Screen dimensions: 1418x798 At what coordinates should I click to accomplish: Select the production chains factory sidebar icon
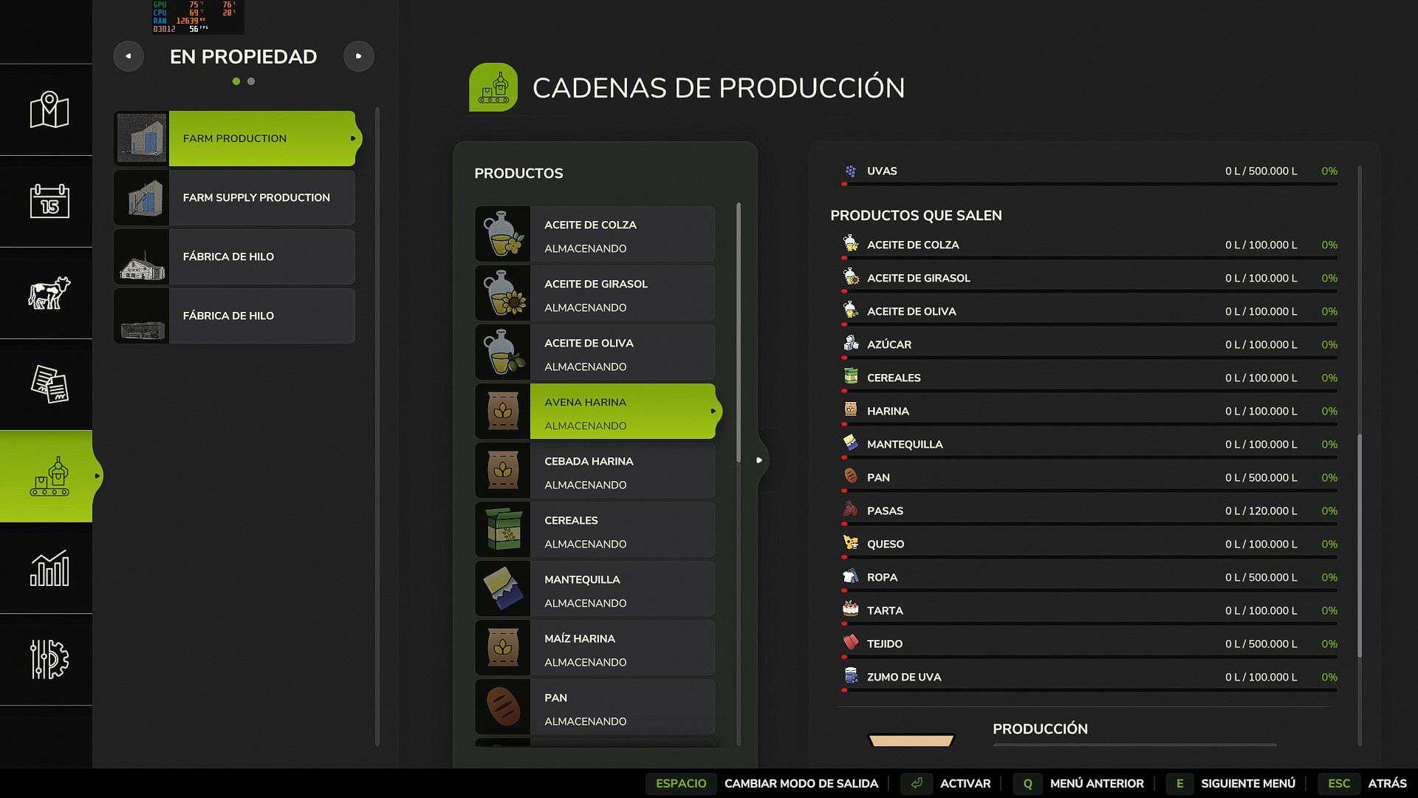coord(49,477)
